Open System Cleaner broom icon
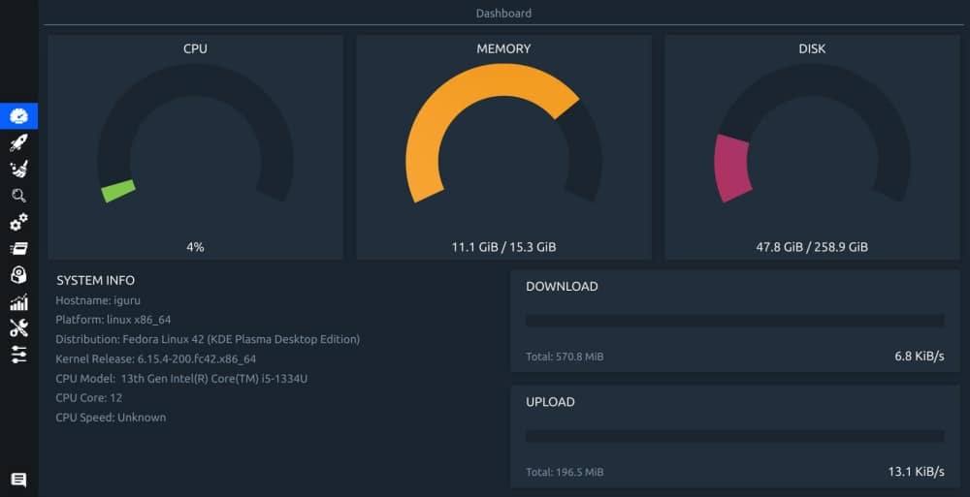The height and width of the screenshot is (497, 970). click(18, 170)
